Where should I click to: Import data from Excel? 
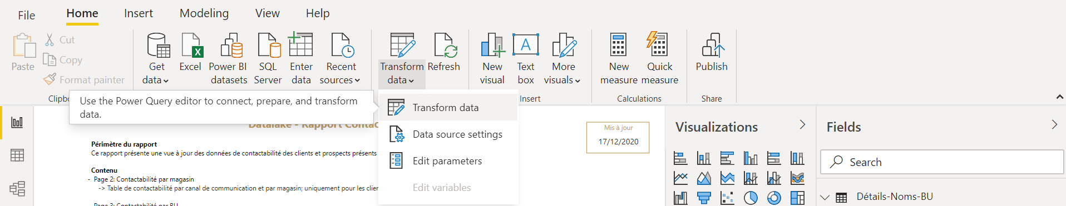[x=190, y=52]
